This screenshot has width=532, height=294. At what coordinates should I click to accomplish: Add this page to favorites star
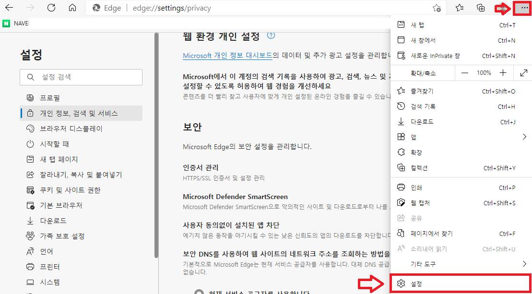[437, 9]
